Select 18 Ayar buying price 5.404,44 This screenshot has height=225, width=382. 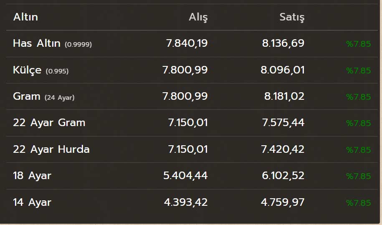click(x=185, y=176)
